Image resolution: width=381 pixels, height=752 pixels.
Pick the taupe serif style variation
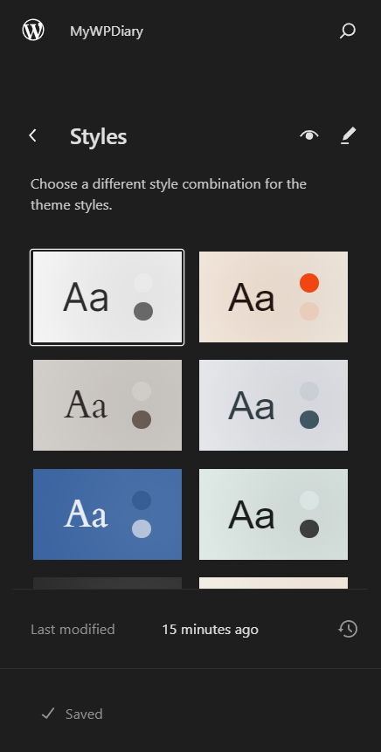tap(107, 405)
